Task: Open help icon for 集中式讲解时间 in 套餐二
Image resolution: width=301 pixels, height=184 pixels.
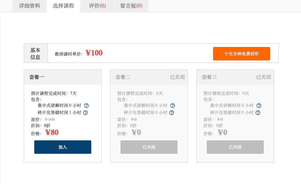Action: pos(172,106)
